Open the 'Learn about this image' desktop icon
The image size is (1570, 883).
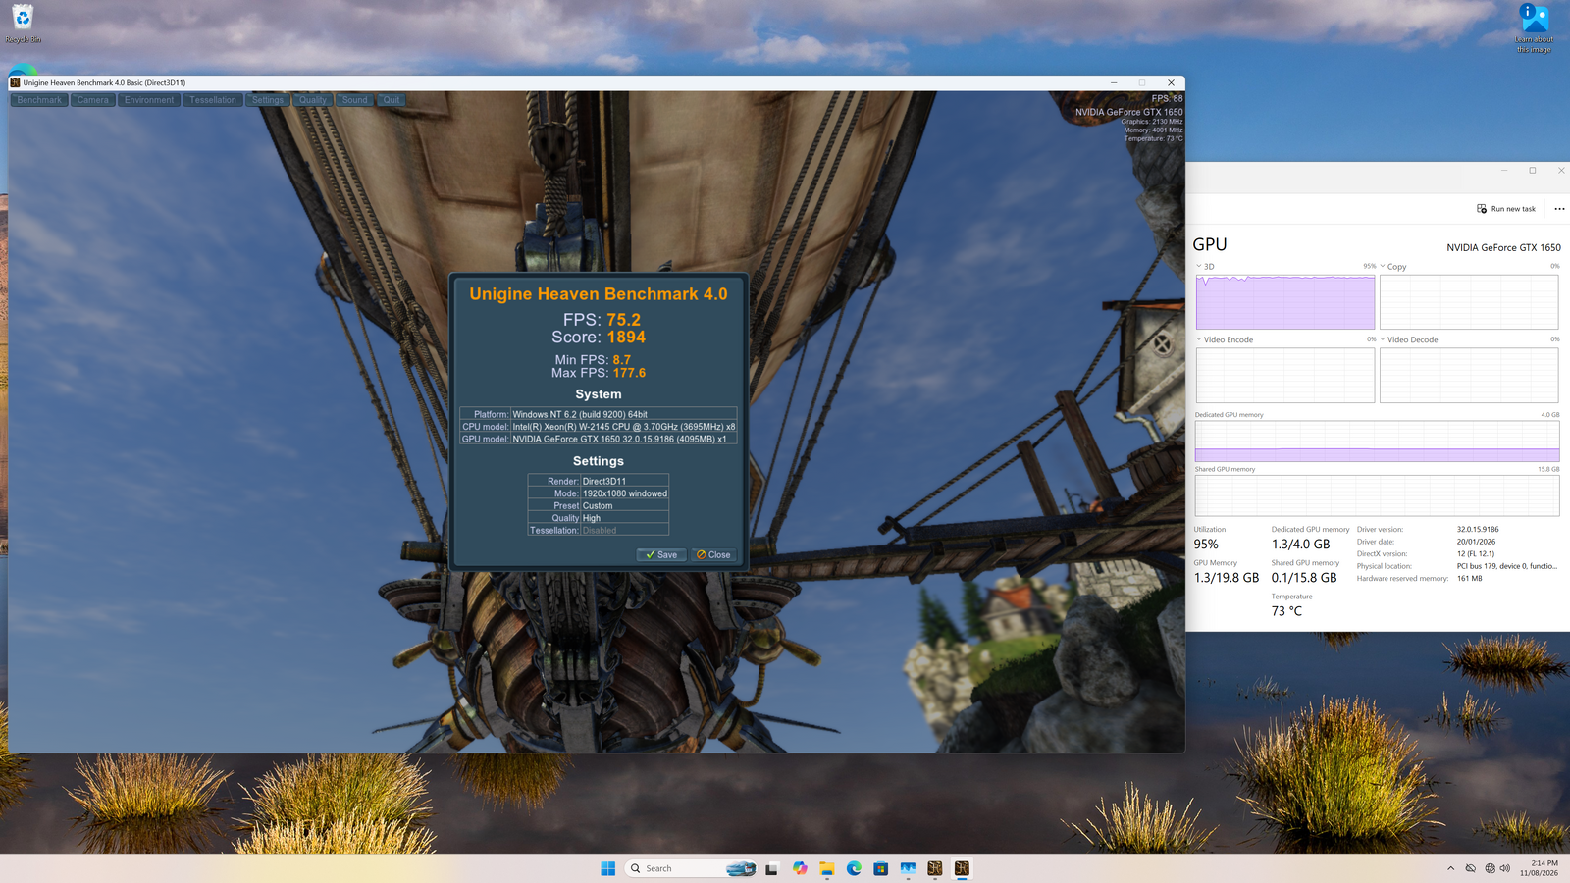[1534, 28]
